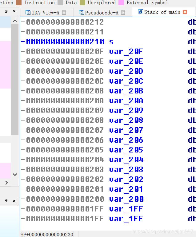
Task: Click the left panel vertical scrollbar thumb
Action: point(15,80)
